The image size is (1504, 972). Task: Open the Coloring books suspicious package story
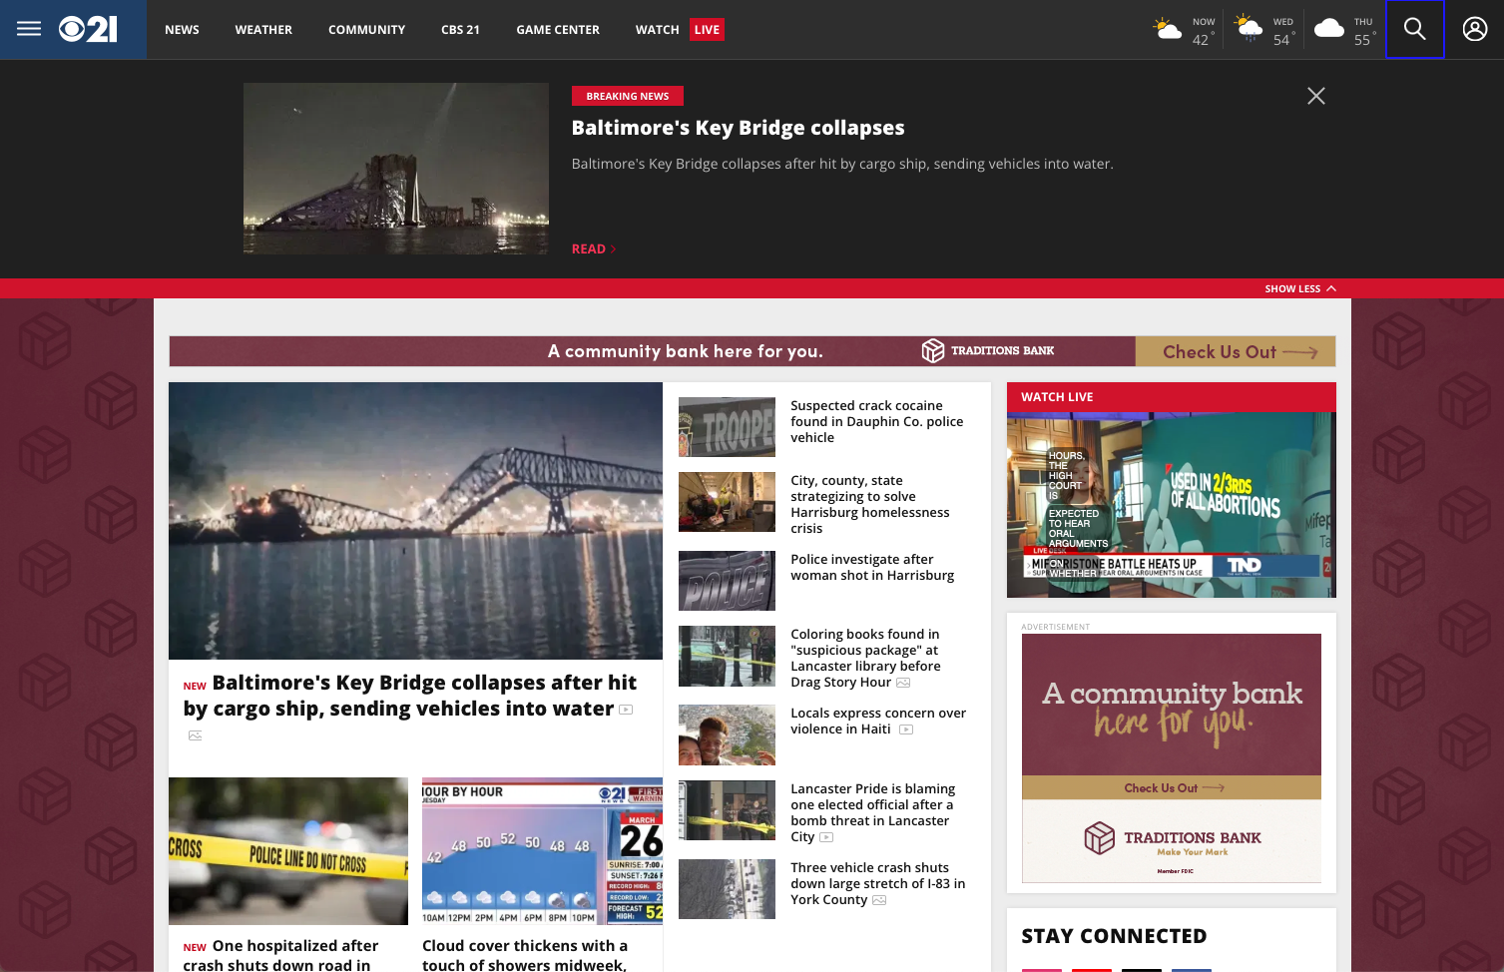point(865,658)
